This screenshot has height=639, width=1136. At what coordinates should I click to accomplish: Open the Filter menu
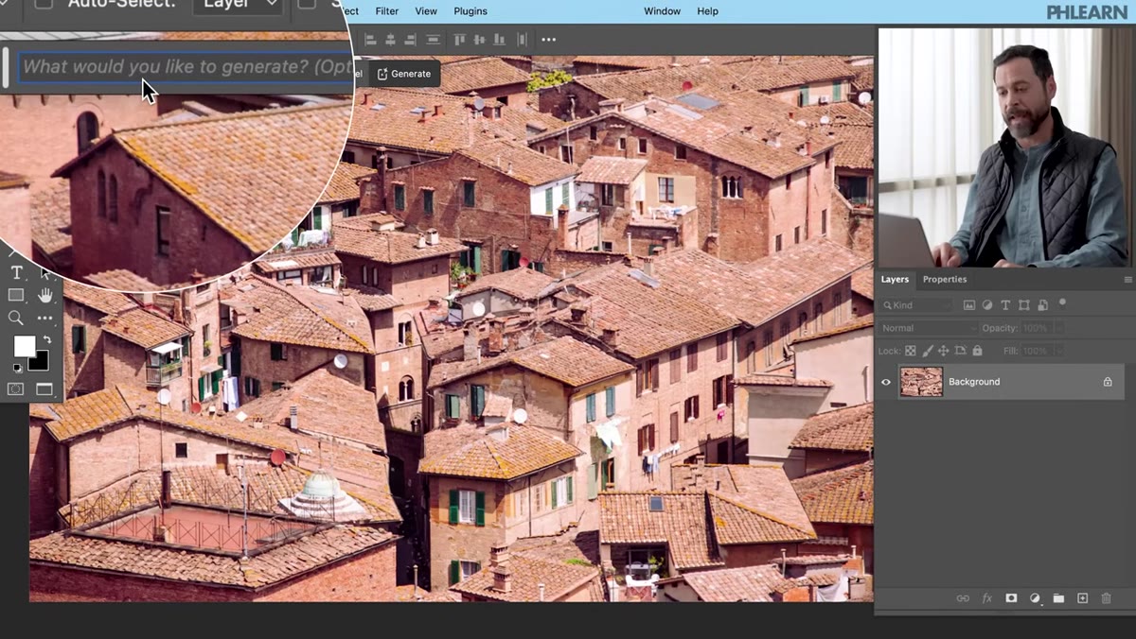386,11
